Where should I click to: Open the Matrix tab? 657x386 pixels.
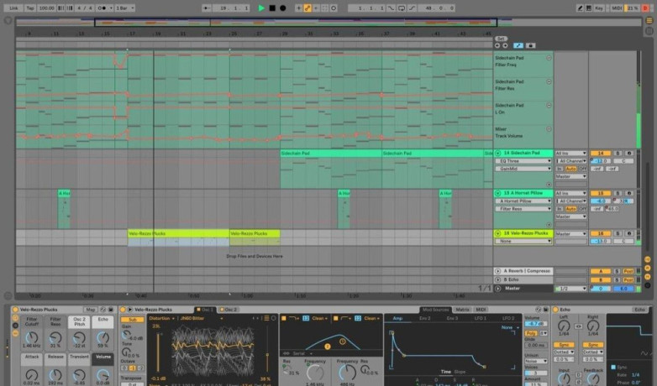coord(463,310)
